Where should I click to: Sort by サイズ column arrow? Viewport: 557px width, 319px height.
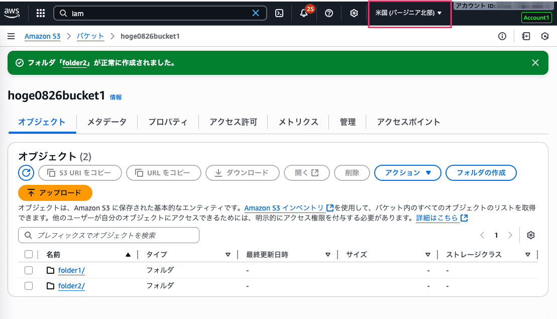click(x=428, y=255)
